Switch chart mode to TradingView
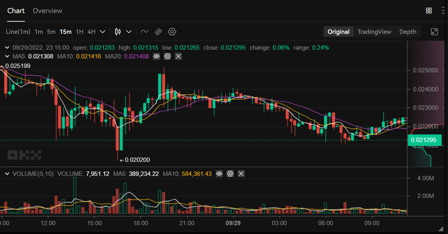The width and height of the screenshot is (448, 234). click(374, 32)
